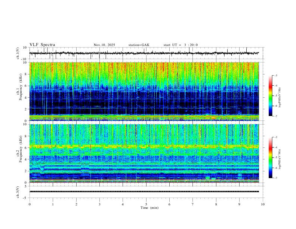The image size is (296, 229).
Task: Click the 'Nov.10, 2025' date label
Action: 104,45
